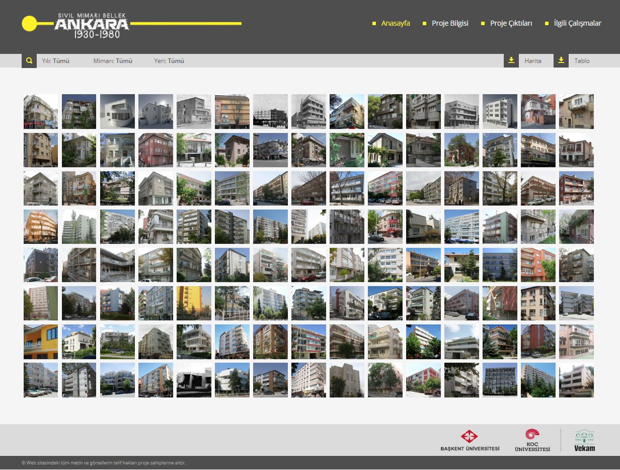Click the Başkent Üniversitesi logo
This screenshot has width=620, height=470.
tap(470, 441)
